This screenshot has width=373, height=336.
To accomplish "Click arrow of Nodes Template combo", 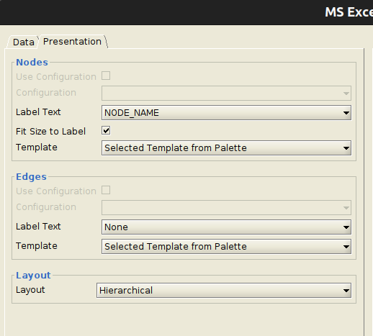I will [x=346, y=148].
